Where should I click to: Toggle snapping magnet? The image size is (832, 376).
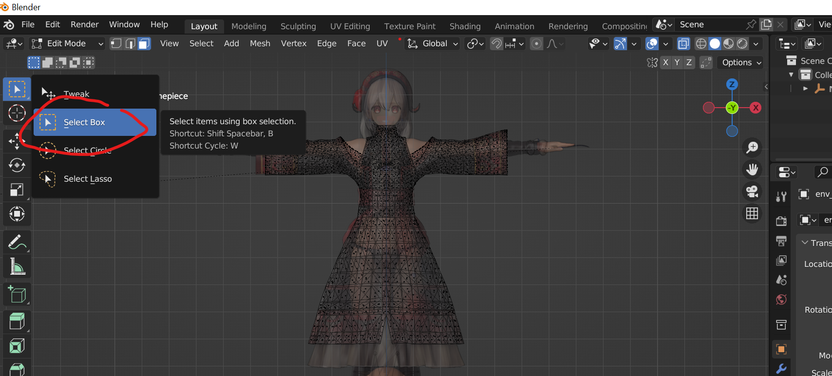[x=496, y=44]
